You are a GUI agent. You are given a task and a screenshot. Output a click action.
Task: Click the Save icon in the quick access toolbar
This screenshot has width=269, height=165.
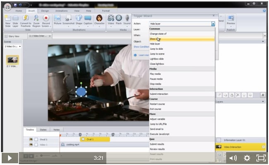[15, 5]
